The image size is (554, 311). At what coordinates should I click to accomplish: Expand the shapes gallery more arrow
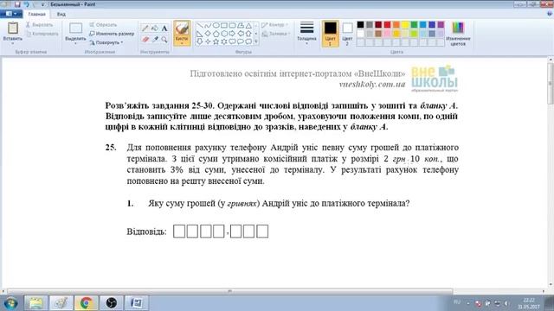click(x=256, y=41)
